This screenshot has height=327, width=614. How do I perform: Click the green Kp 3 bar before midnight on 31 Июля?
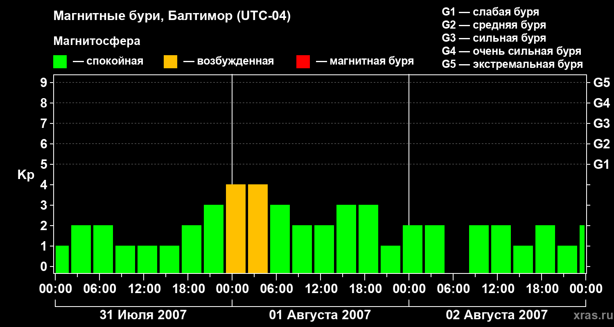[x=214, y=239]
